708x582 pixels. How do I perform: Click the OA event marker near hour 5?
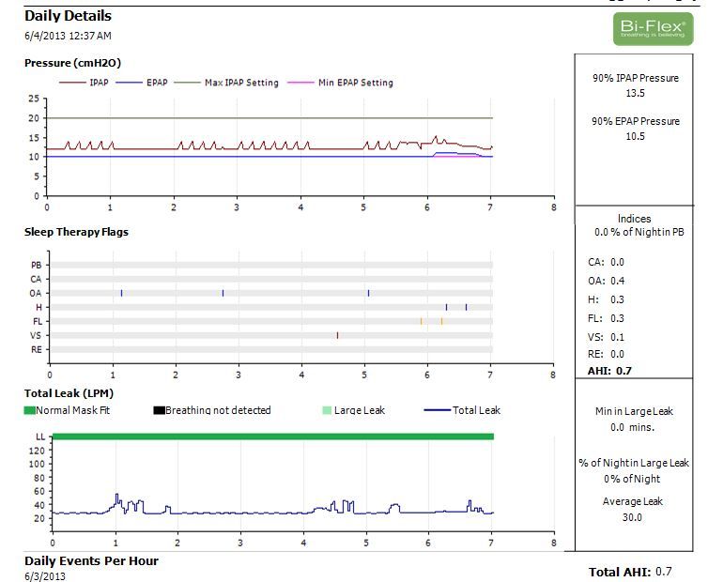368,293
